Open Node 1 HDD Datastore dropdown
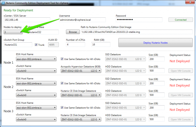196x127 pixels. pos(125,71)
